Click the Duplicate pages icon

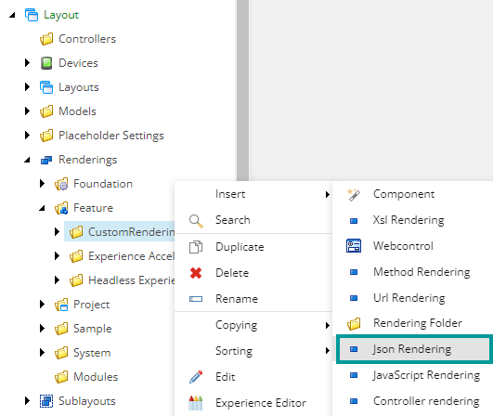point(196,247)
